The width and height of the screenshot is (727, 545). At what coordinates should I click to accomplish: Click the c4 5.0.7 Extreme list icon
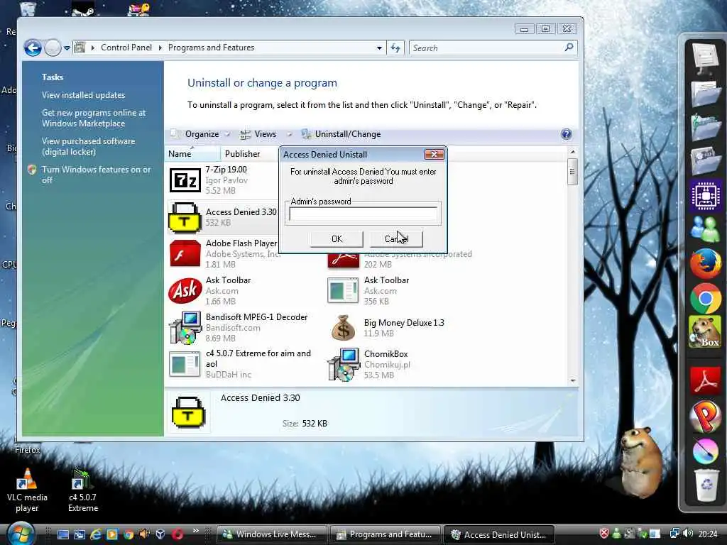(x=185, y=364)
